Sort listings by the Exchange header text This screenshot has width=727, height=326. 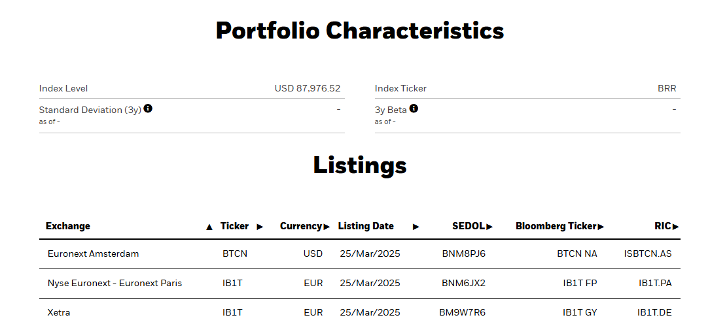click(68, 226)
